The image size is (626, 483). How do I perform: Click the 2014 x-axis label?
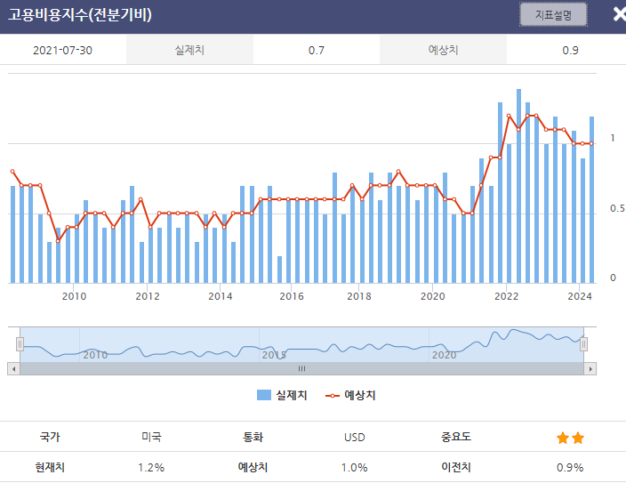click(221, 296)
